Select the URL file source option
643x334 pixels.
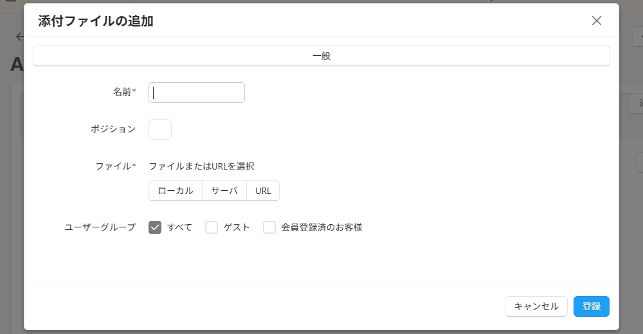(x=263, y=191)
